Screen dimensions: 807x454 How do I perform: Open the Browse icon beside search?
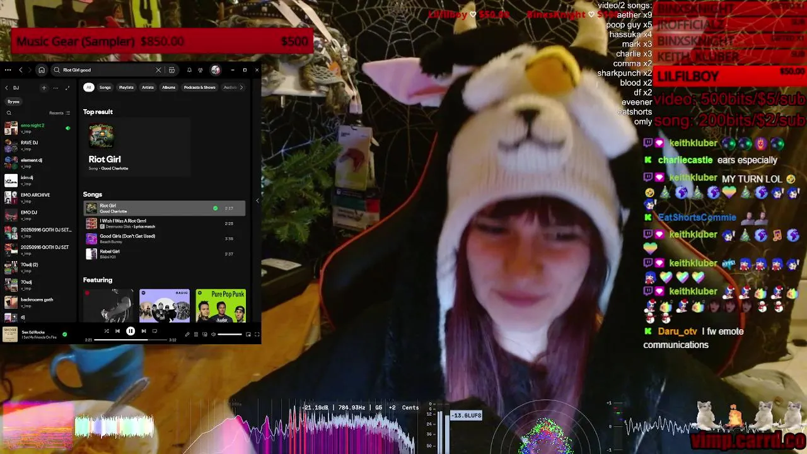(171, 70)
